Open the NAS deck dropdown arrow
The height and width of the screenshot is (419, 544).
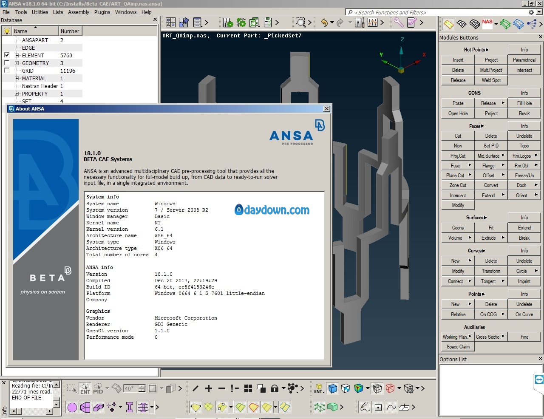(x=496, y=24)
